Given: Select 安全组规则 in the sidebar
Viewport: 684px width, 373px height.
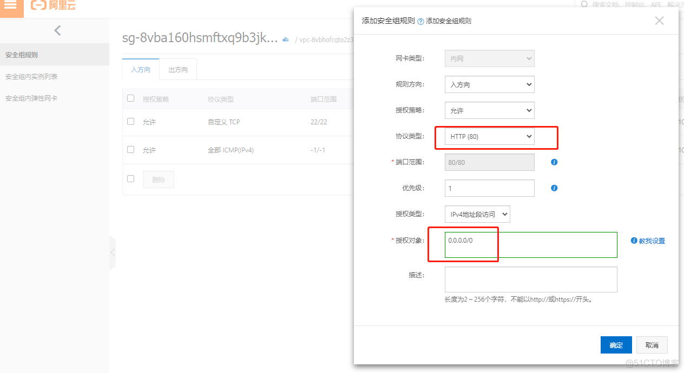Looking at the screenshot, I should pos(55,55).
